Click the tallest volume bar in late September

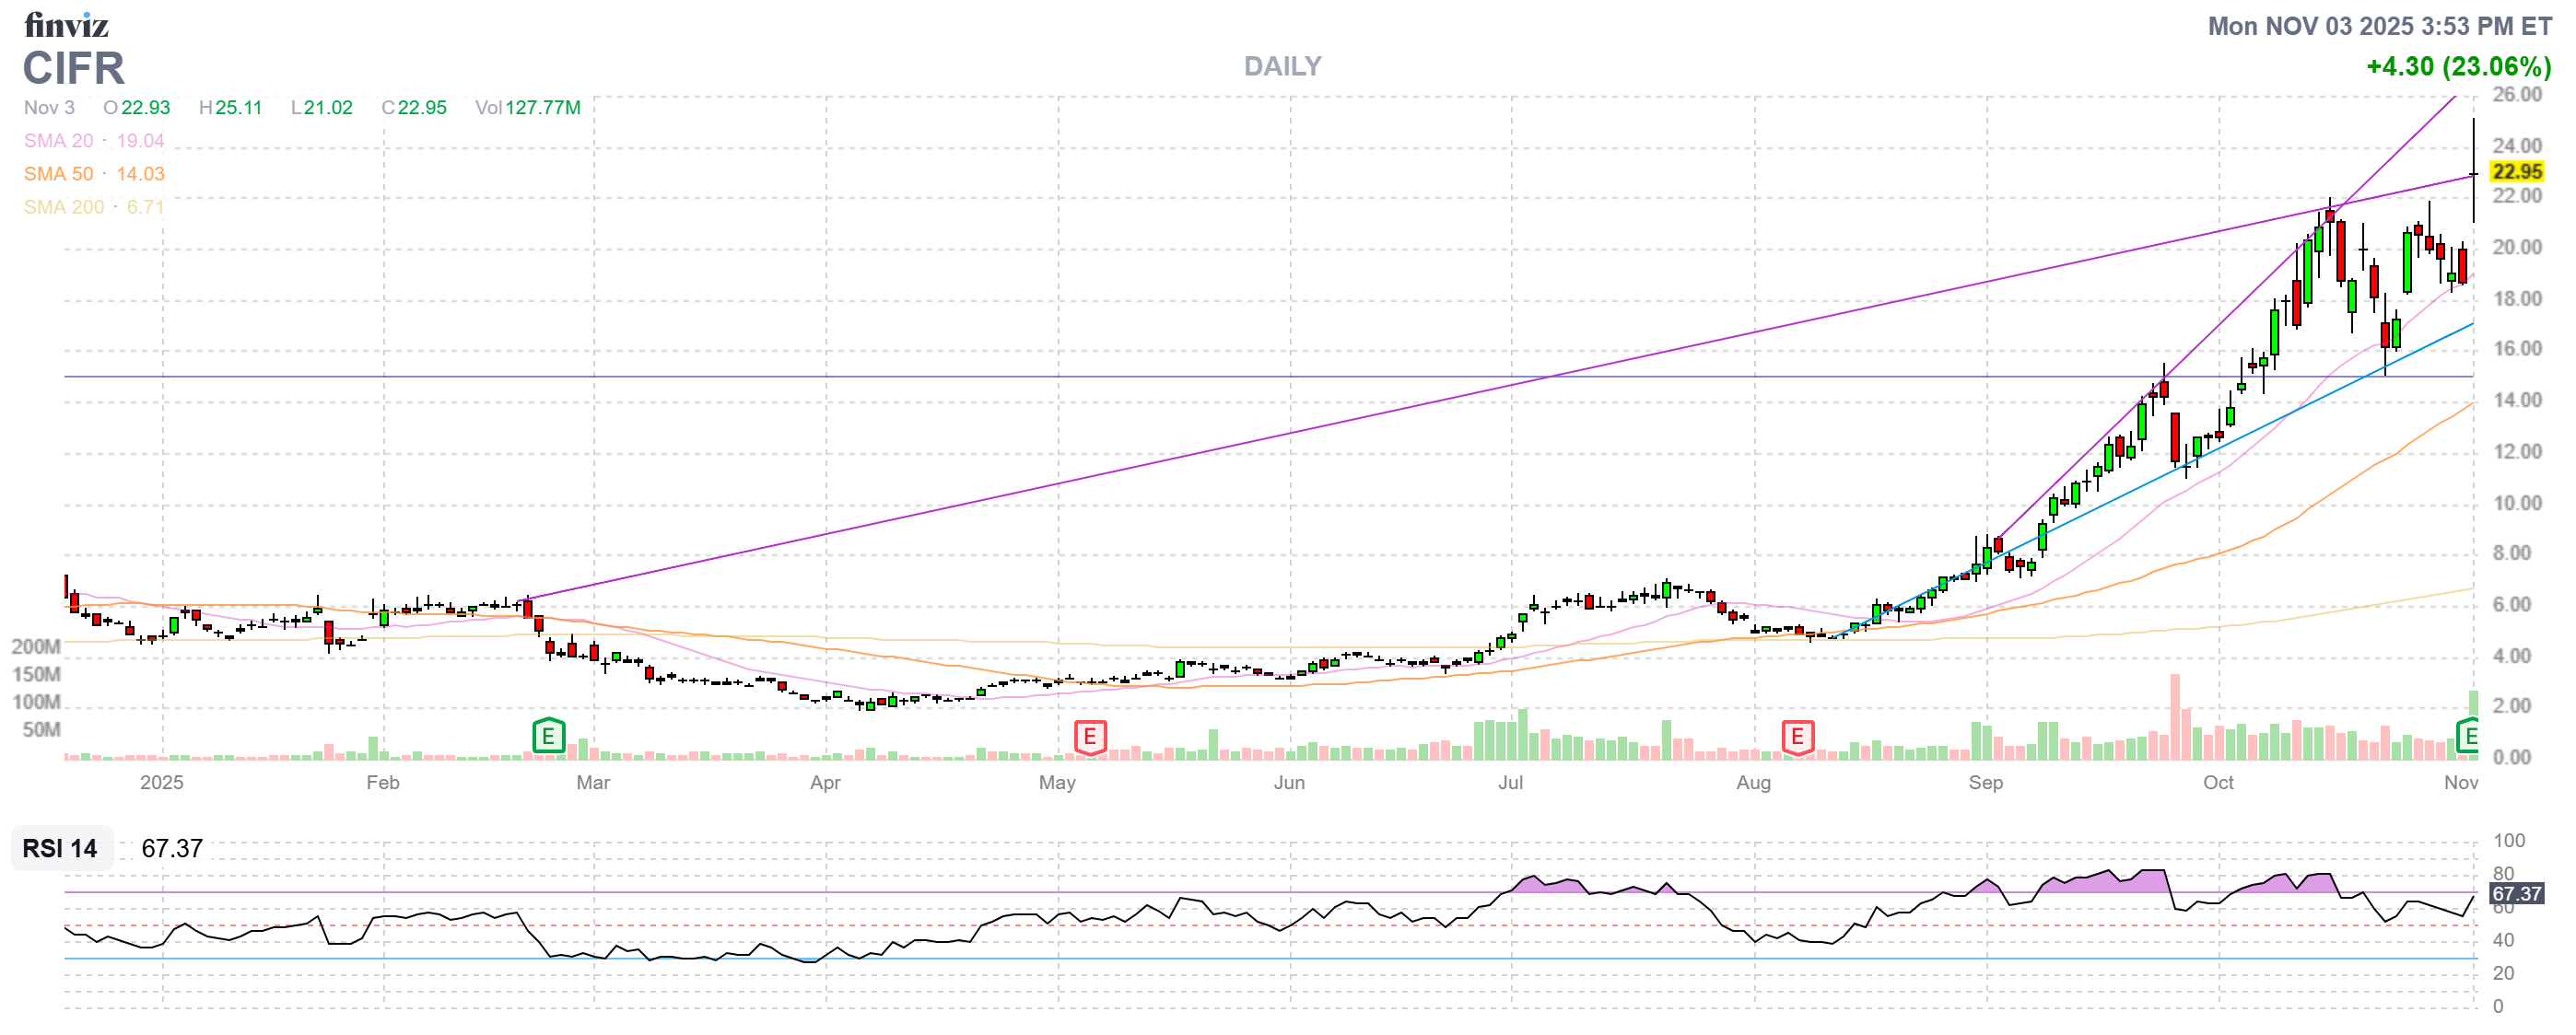click(2174, 717)
